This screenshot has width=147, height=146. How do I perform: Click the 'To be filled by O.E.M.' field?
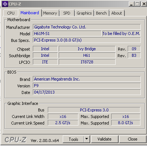[x=121, y=33]
